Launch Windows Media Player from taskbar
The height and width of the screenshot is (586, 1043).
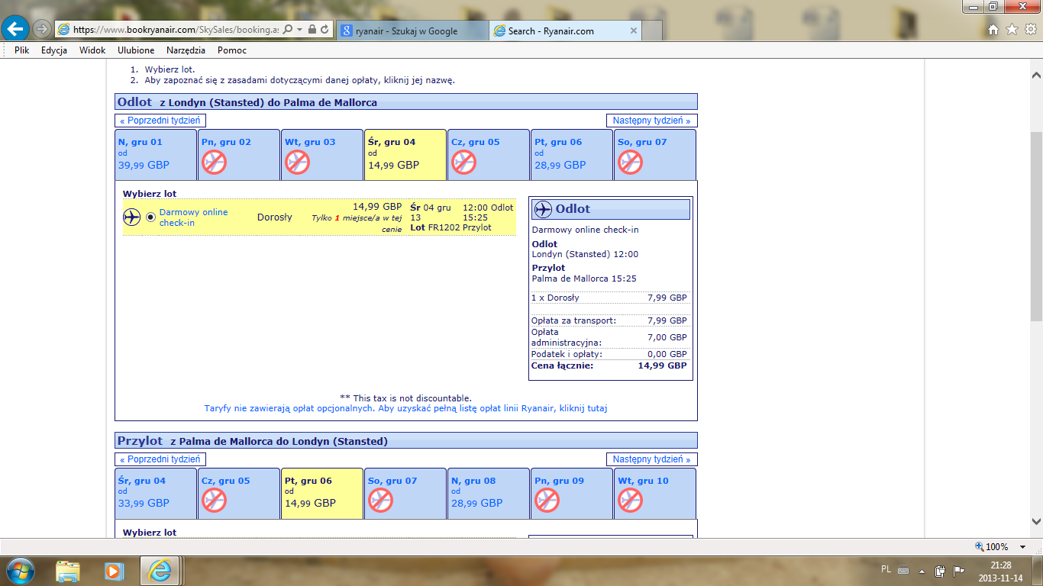click(x=114, y=570)
